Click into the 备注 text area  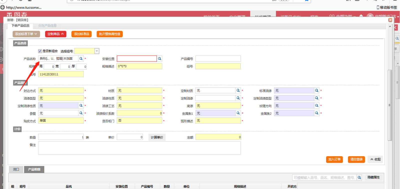(139, 148)
